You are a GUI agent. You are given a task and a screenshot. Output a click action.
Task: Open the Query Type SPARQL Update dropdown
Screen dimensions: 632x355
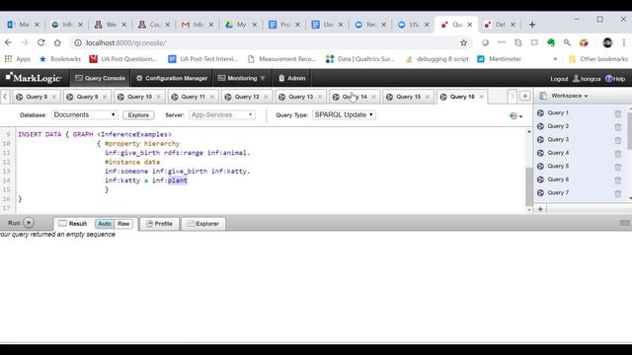344,114
